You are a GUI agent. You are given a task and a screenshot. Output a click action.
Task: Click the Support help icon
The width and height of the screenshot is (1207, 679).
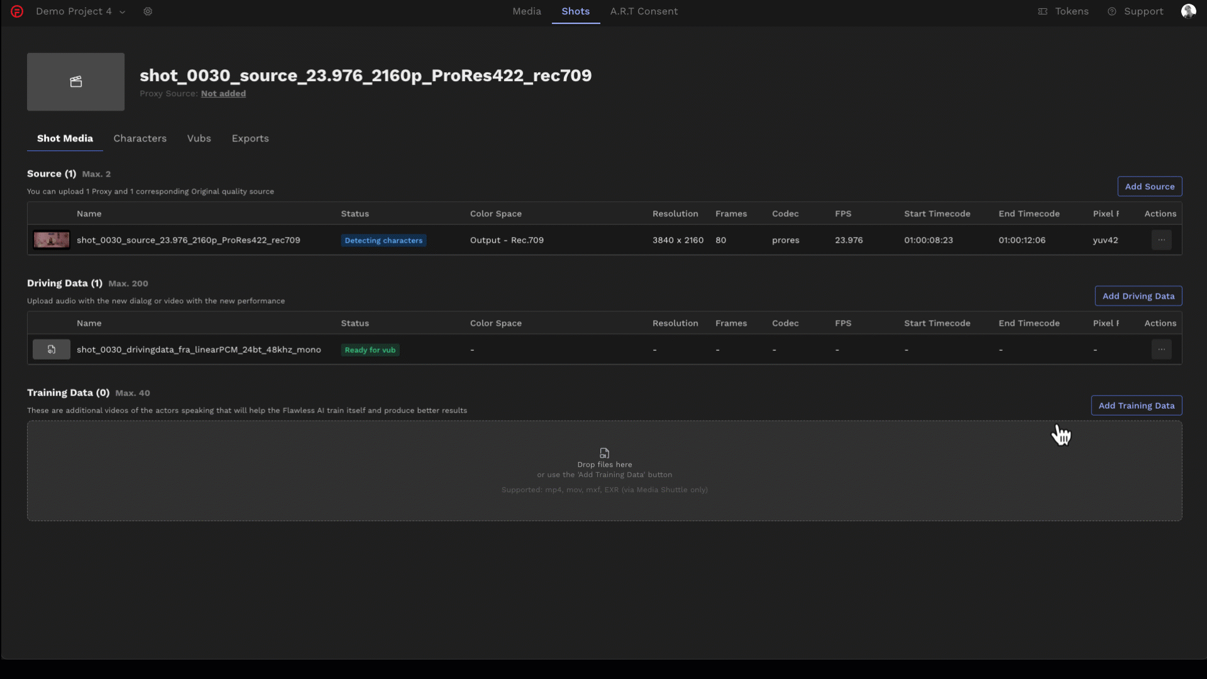click(1111, 11)
